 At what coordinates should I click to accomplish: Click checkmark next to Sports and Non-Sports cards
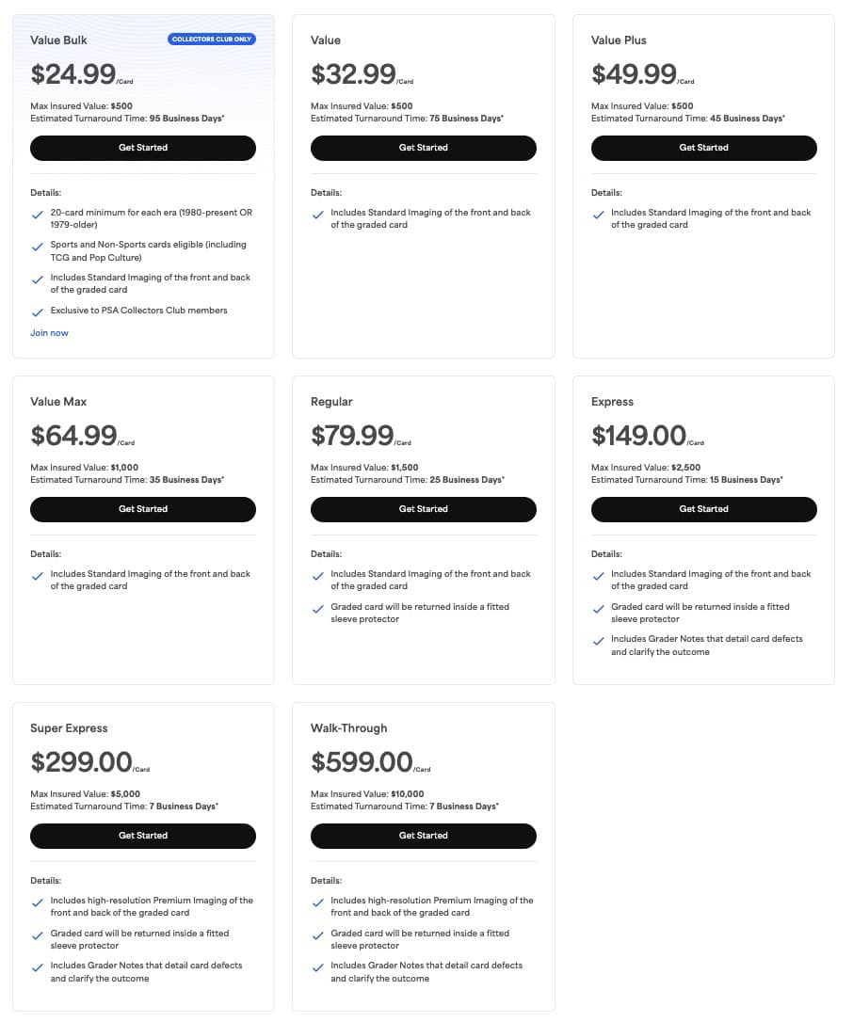38,247
